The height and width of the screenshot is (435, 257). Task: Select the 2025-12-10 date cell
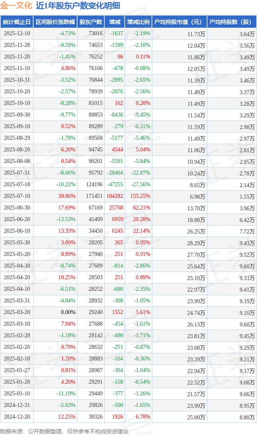pos(17,34)
